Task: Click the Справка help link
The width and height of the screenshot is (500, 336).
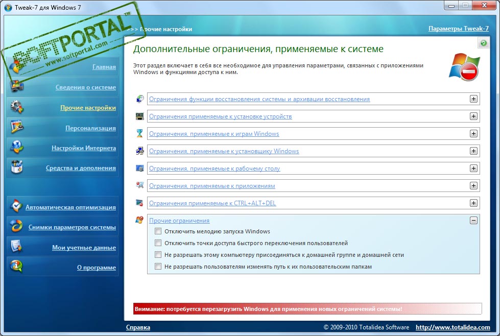Action: coord(138,327)
